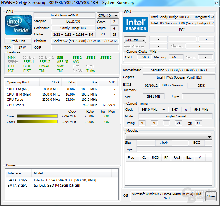This screenshot has height=206, width=220.
Task: Click the memory Size 3991 MB field
Action: click(153, 97)
